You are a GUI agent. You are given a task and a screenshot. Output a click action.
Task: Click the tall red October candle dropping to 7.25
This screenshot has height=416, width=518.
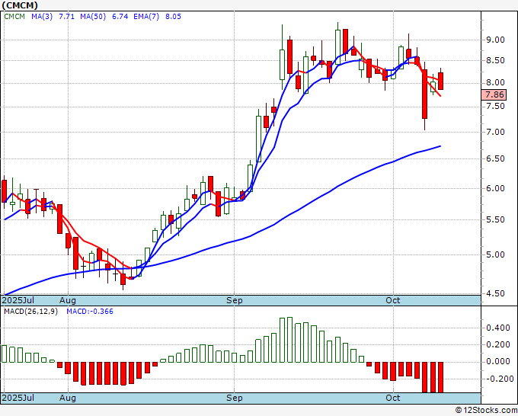coord(424,94)
